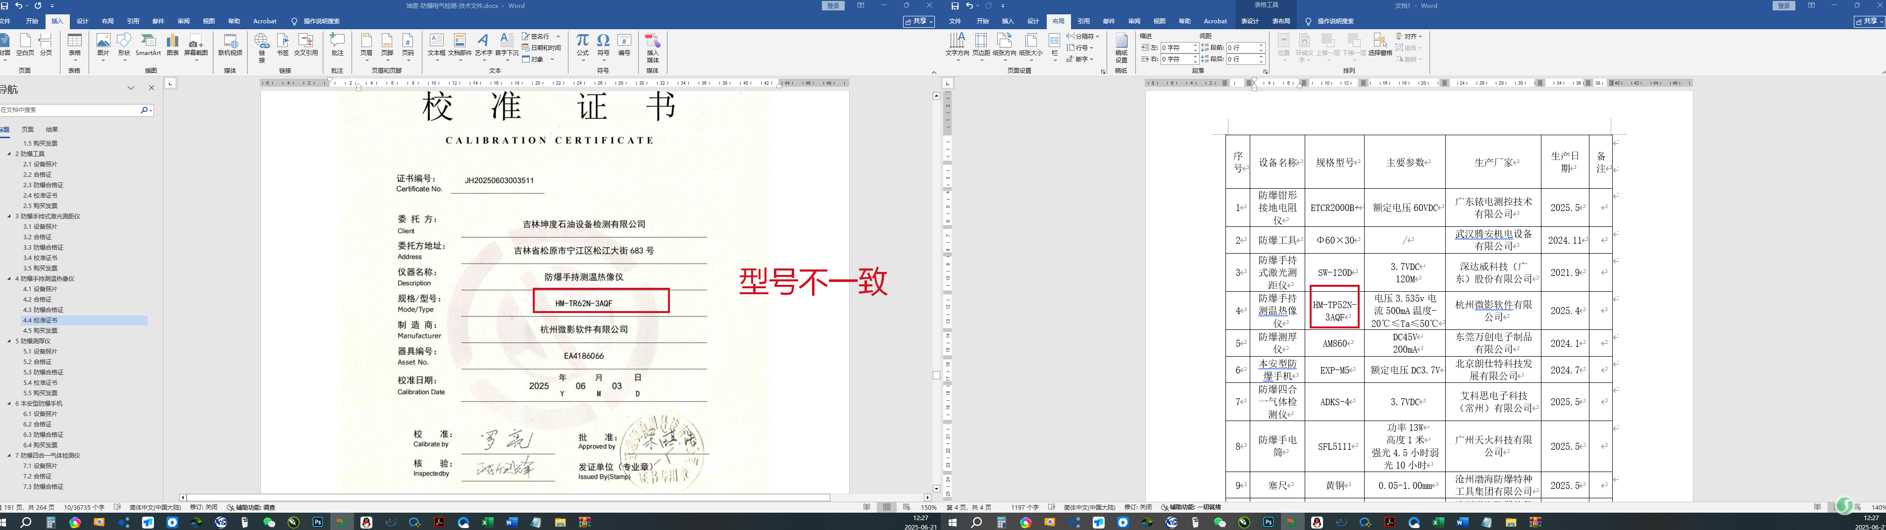Click 插入媒体 insert media icon
Screen dimensions: 1886x530
point(652,49)
